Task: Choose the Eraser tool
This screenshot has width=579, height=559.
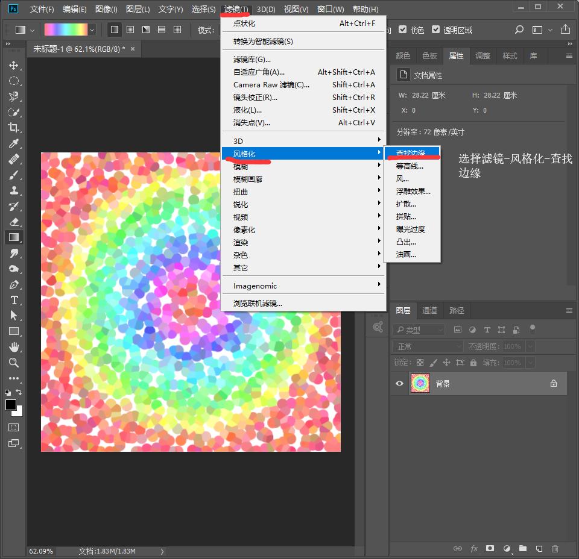Action: coord(13,222)
